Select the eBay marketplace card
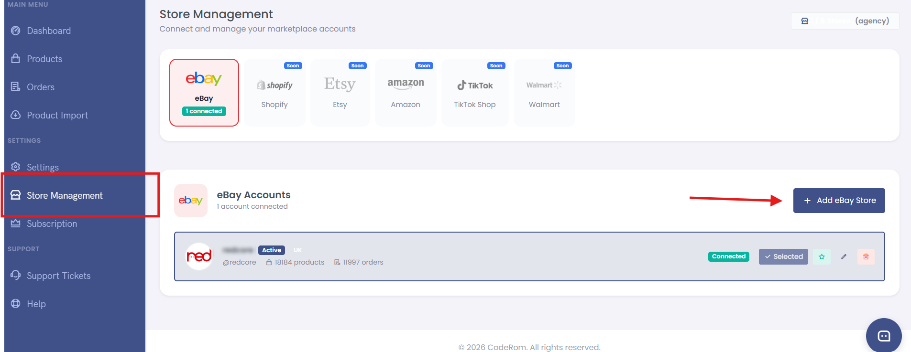This screenshot has height=352, width=911. 204,93
